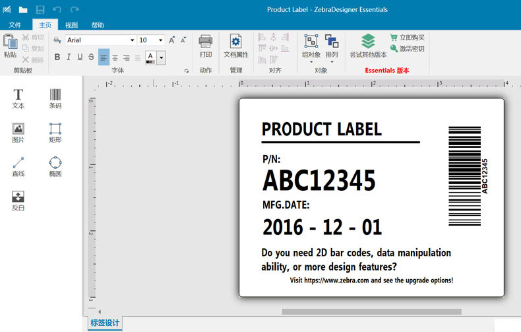Open the Arial font family dropdown
Screen dimensions: 521x332
click(x=133, y=40)
